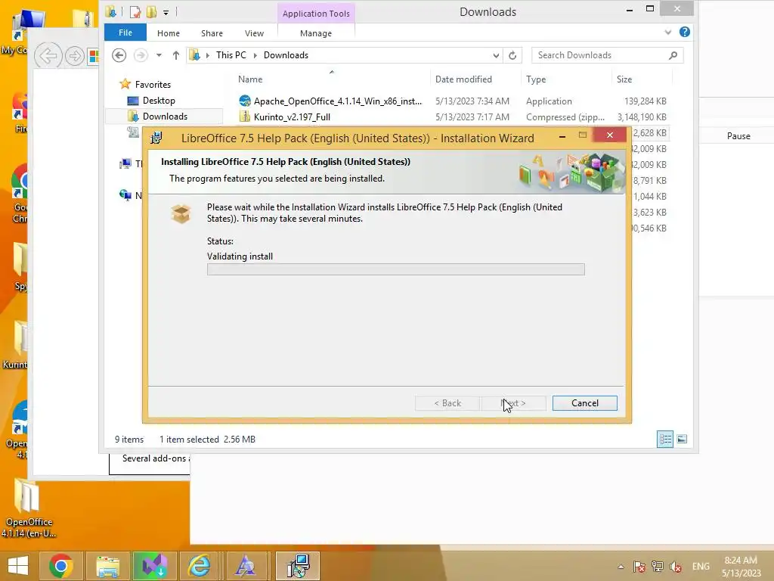This screenshot has width=774, height=581.
Task: Expand the chevron between This PC and Downloads
Action: coord(255,55)
